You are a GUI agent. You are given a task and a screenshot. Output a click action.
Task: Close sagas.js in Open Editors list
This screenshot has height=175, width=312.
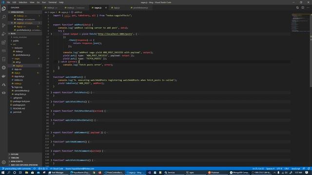(x=12, y=23)
